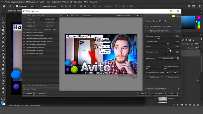Collapse the Тональный контраст filter section
203x114 pixels.
point(146,31)
